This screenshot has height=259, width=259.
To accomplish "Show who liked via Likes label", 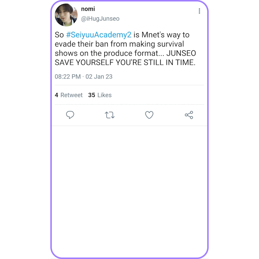I will pos(104,95).
